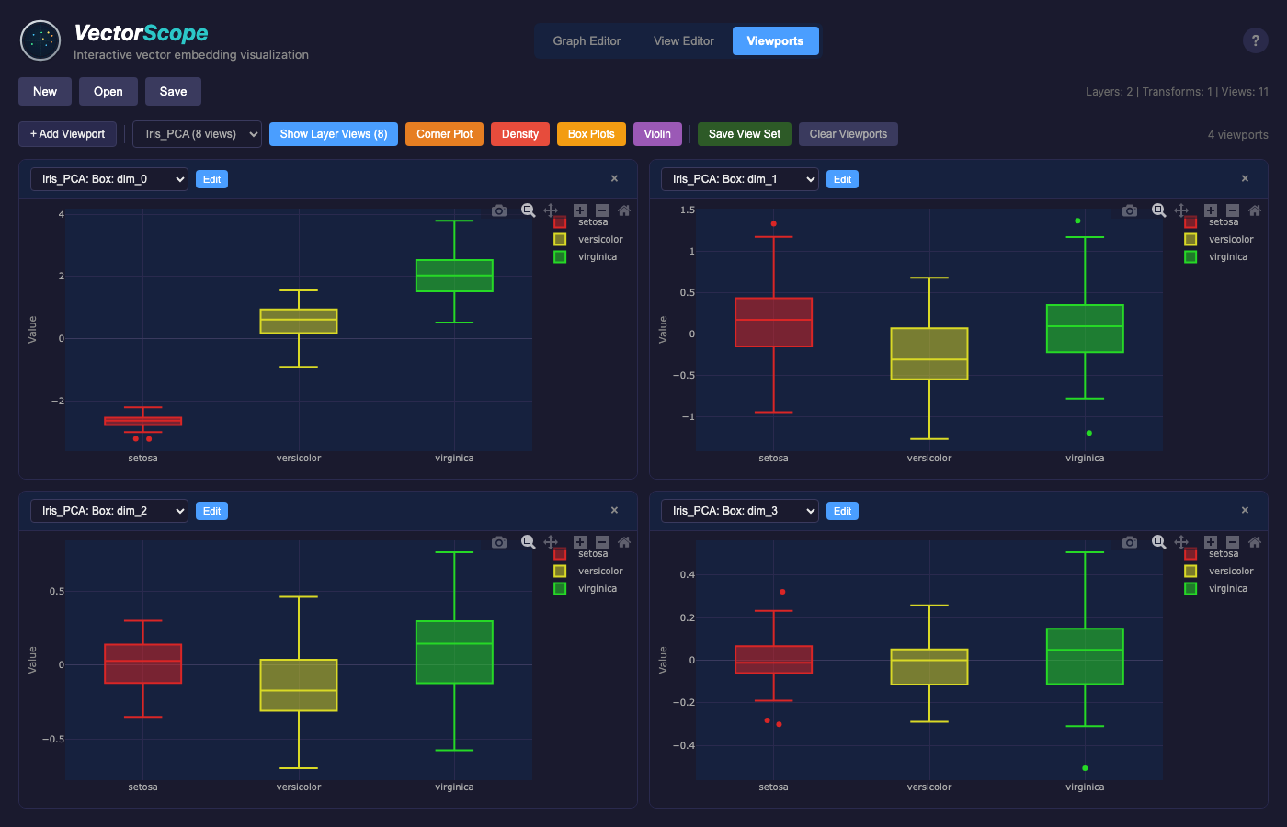1287x827 pixels.
Task: Open help via the question mark icon
Action: [1255, 40]
